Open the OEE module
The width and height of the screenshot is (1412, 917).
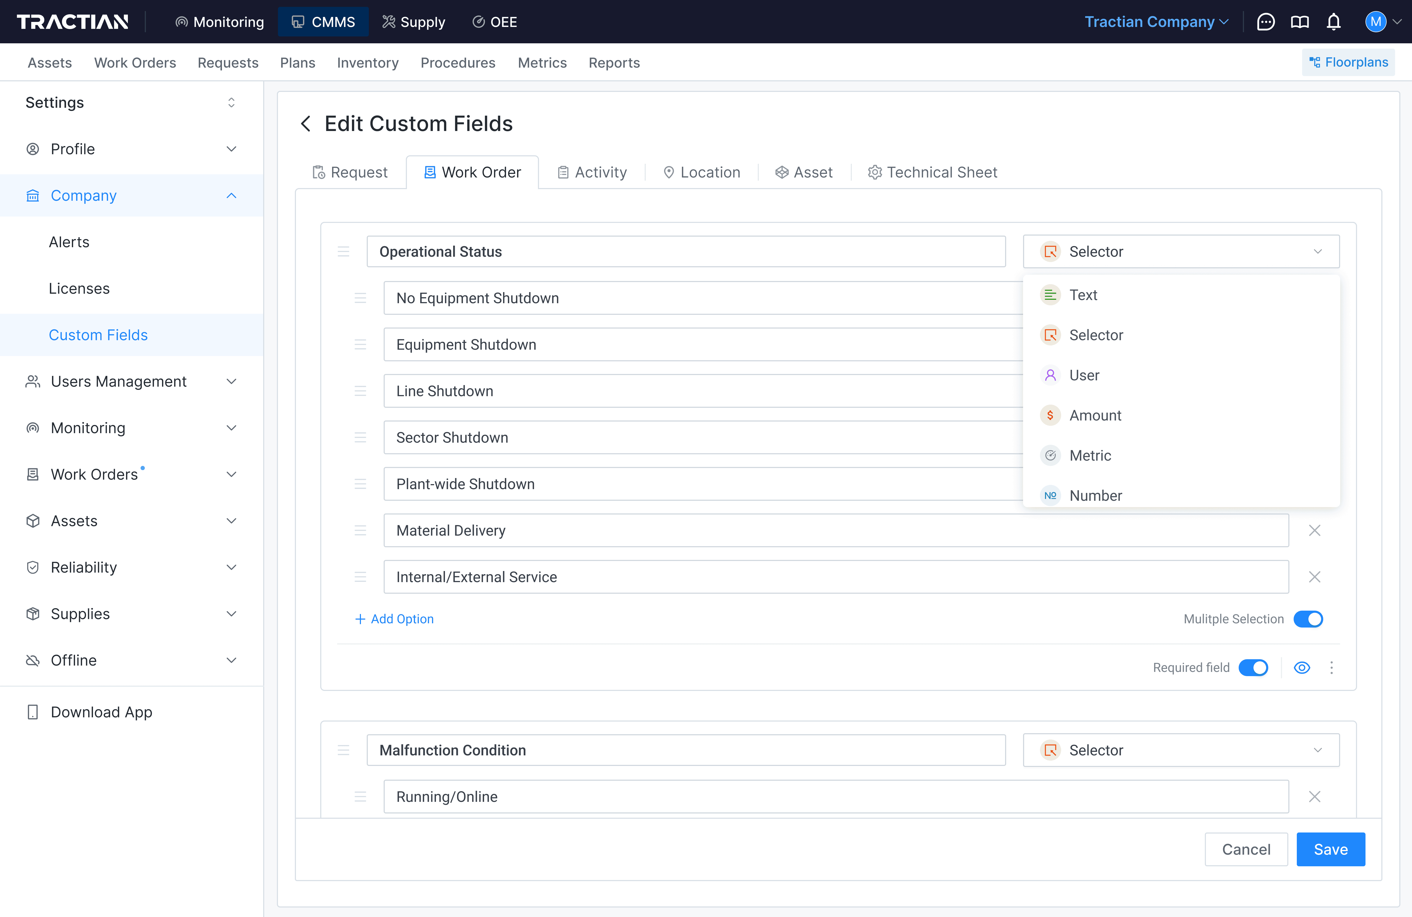(495, 22)
